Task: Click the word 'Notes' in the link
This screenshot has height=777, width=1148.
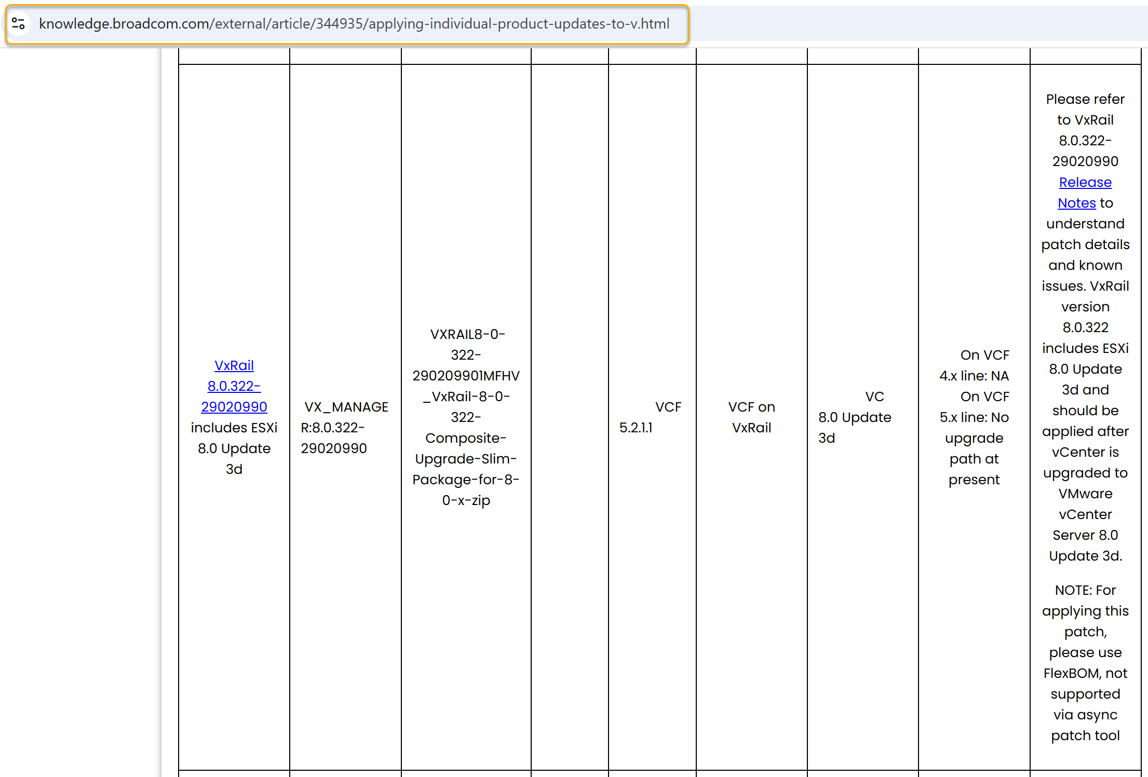Action: [x=1076, y=203]
